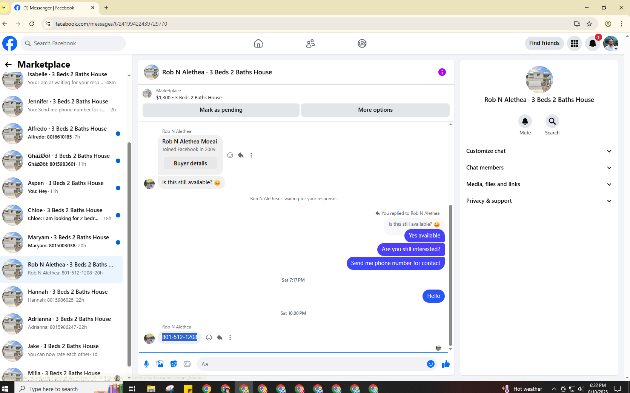Screen dimensions: 630x393
Task: Open Jake conversation
Action: pyautogui.click(x=62, y=350)
